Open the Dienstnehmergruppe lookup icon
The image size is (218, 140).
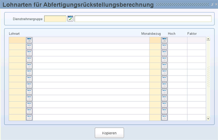point(70,19)
